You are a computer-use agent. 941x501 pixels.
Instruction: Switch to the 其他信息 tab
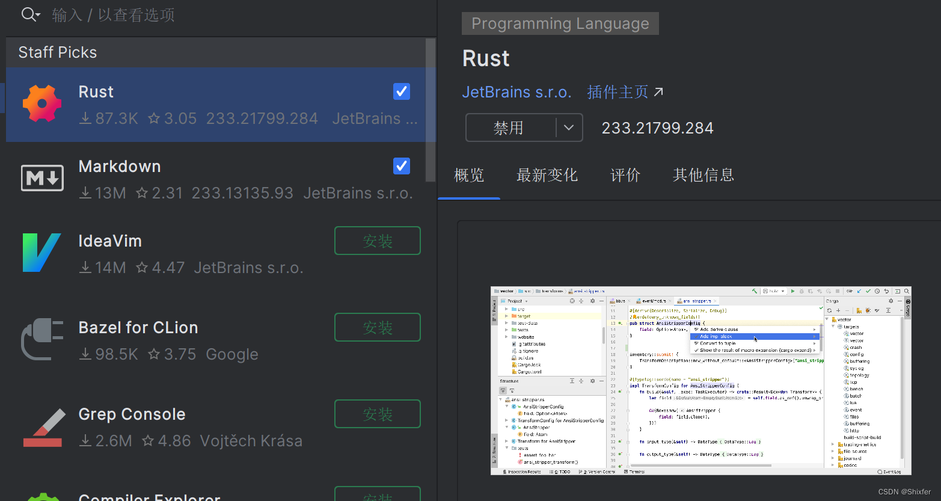pyautogui.click(x=703, y=175)
